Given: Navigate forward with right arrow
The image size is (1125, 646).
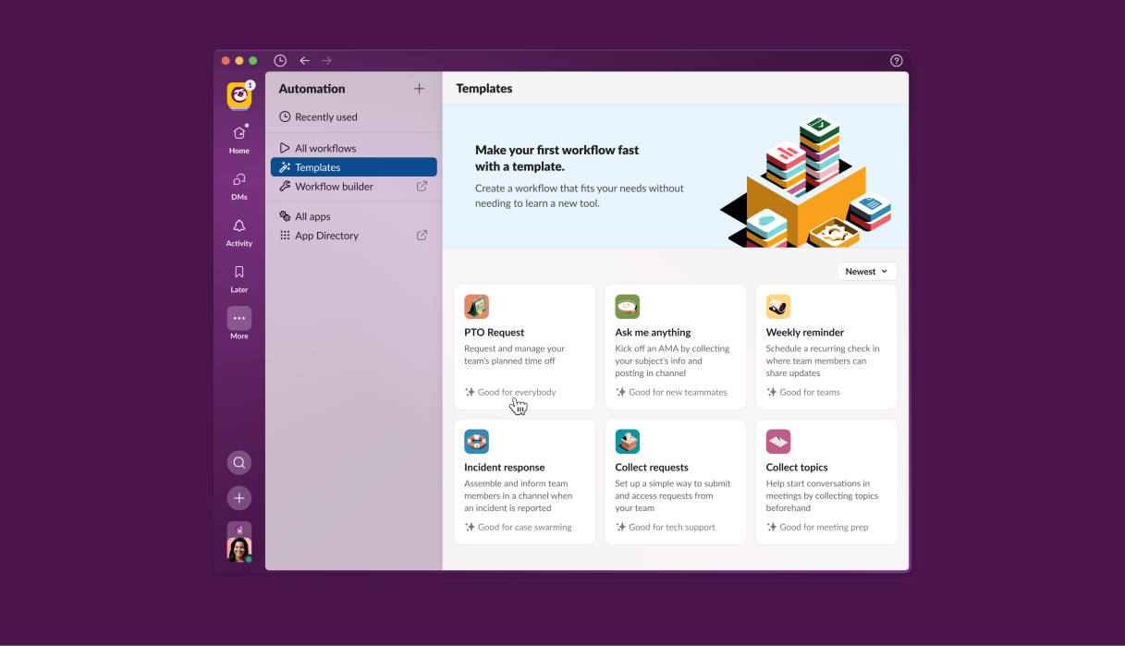Looking at the screenshot, I should tap(326, 61).
